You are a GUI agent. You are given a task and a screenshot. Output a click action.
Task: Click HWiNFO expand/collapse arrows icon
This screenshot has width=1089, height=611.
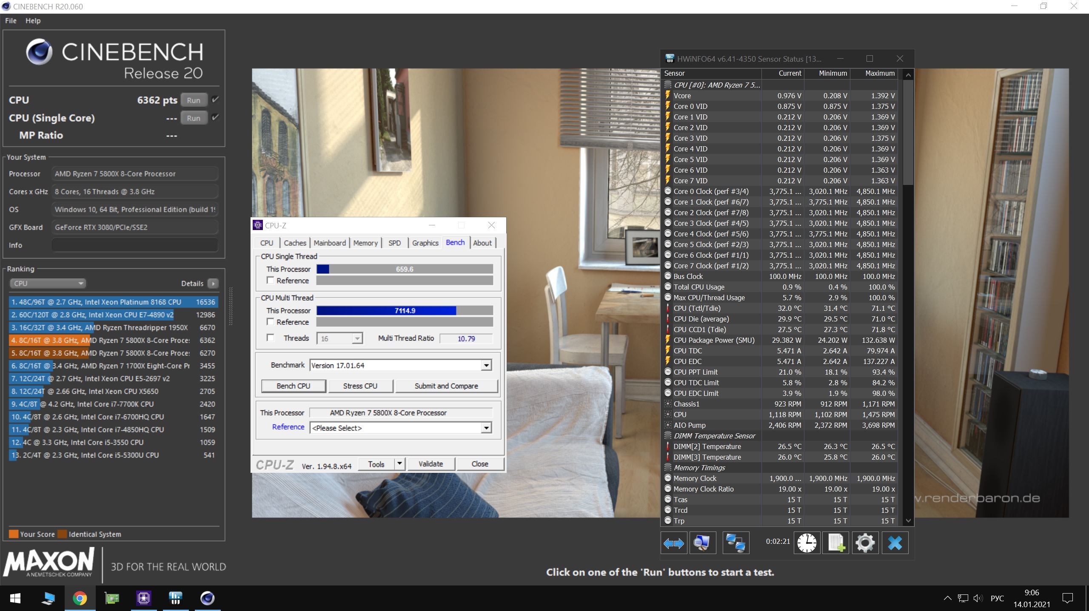pyautogui.click(x=673, y=543)
